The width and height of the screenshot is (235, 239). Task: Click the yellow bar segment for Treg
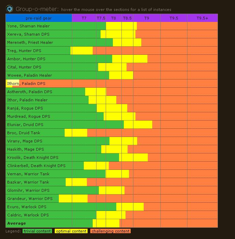pyautogui.click(x=82, y=51)
